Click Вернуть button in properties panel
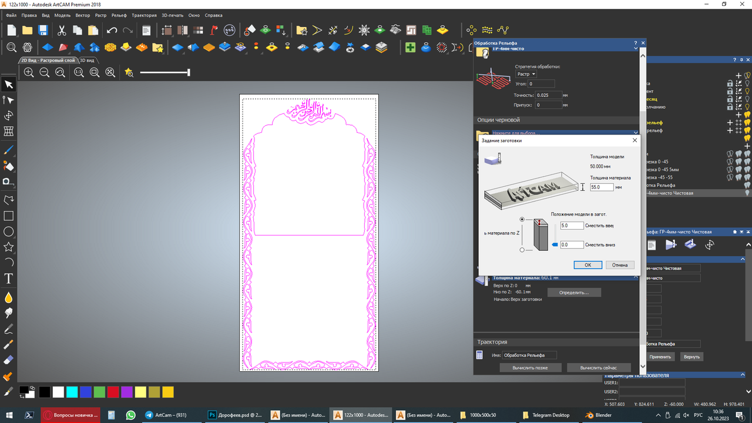Screen dimensions: 752x423 (x=691, y=357)
